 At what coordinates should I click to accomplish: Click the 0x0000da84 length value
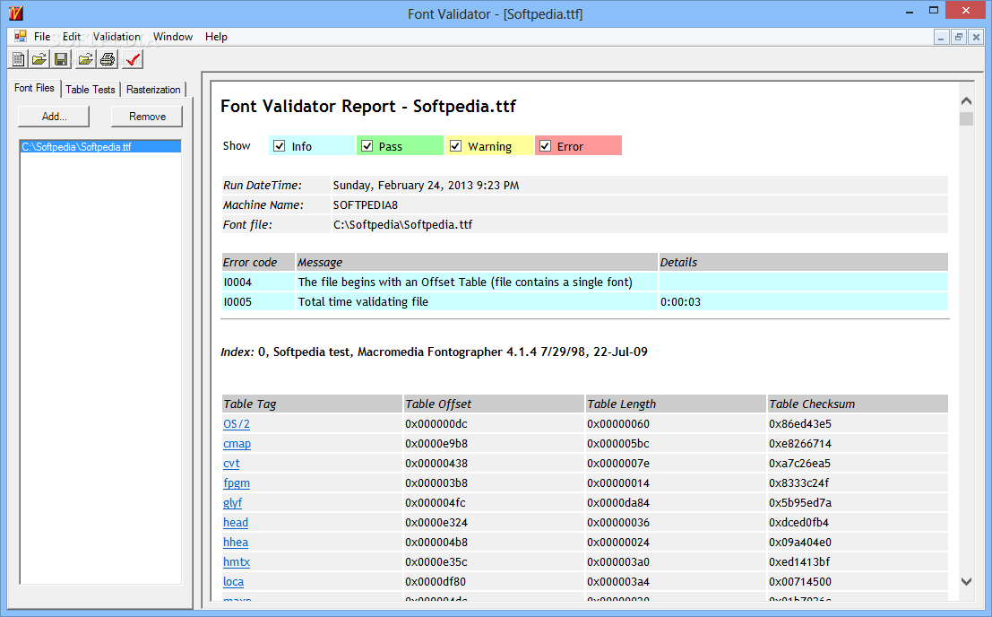(618, 502)
